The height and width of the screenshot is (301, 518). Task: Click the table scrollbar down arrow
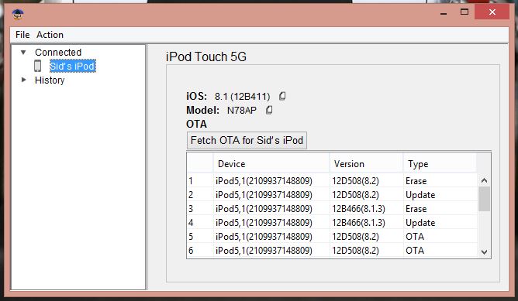(485, 252)
